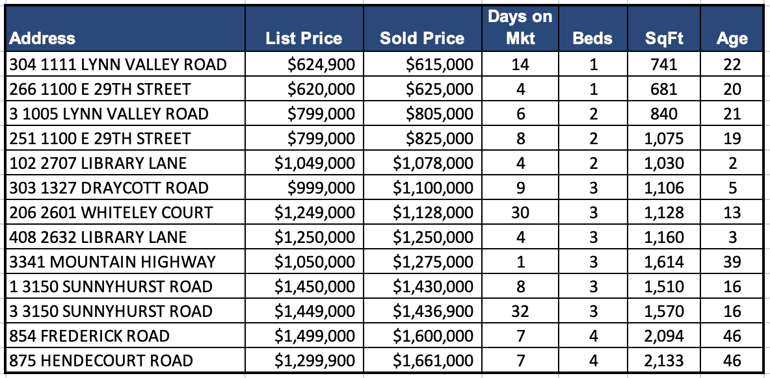Select the Days on Mkt header
Screen dimensions: 770x378
(x=520, y=28)
